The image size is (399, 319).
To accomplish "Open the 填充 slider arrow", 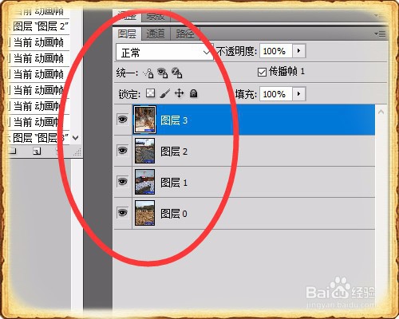I will coord(299,94).
